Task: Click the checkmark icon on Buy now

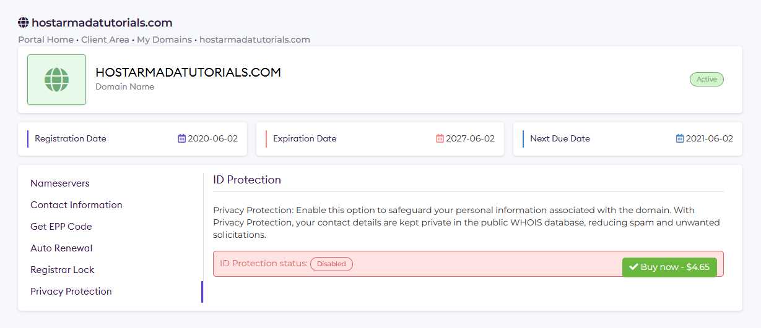Action: tap(633, 267)
